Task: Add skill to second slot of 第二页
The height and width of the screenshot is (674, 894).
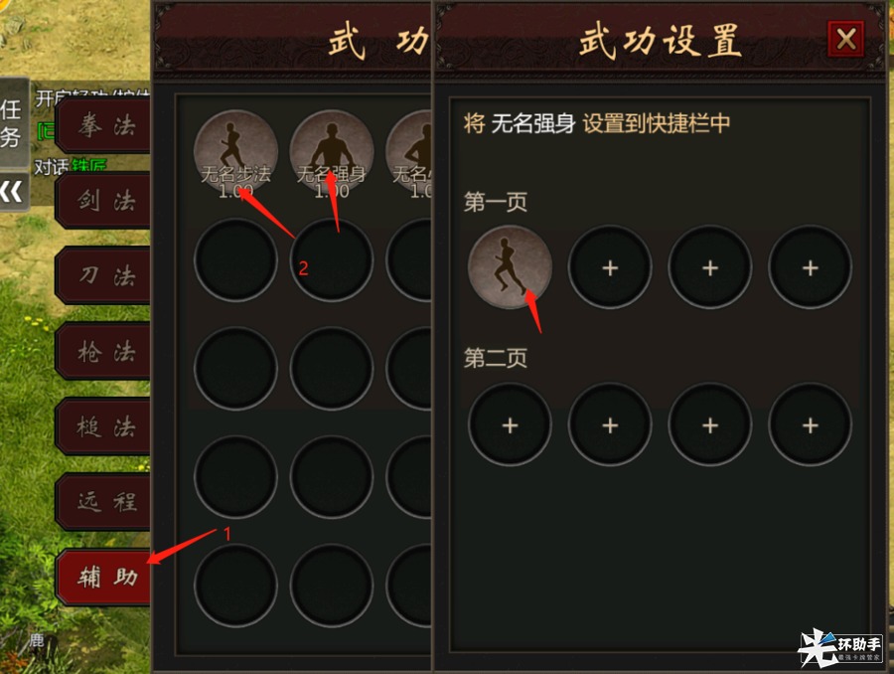Action: (610, 424)
